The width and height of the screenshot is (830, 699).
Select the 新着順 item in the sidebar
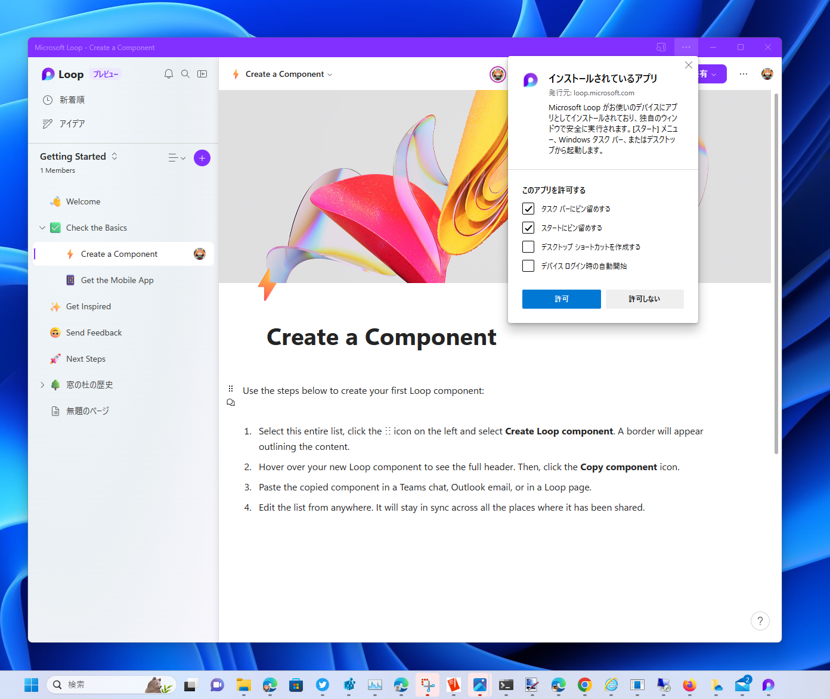point(72,100)
